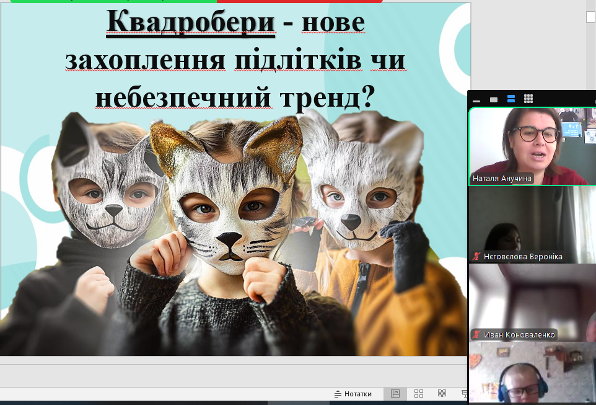Click the small white box at top-right edge
Viewport: 596px width, 405px height.
pos(590,17)
